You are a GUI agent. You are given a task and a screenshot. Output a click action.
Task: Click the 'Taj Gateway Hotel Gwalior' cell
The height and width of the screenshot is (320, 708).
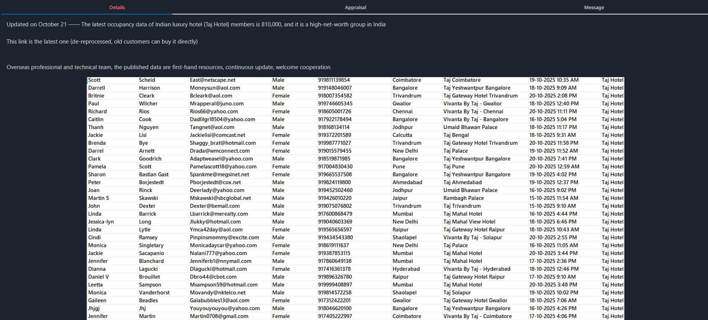[x=475, y=301]
